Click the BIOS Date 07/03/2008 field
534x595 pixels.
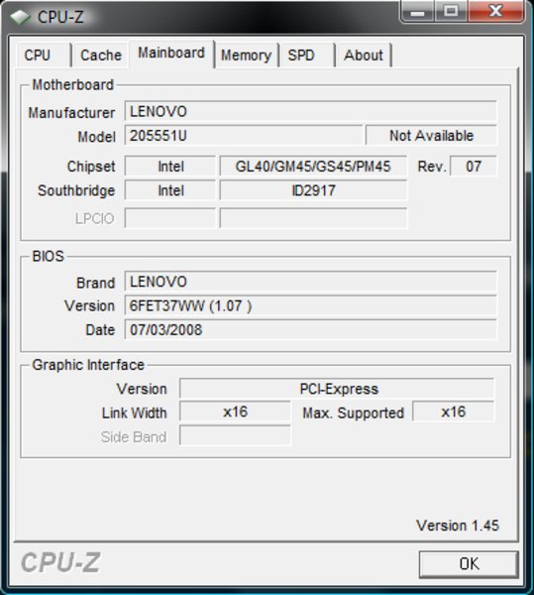tap(310, 329)
